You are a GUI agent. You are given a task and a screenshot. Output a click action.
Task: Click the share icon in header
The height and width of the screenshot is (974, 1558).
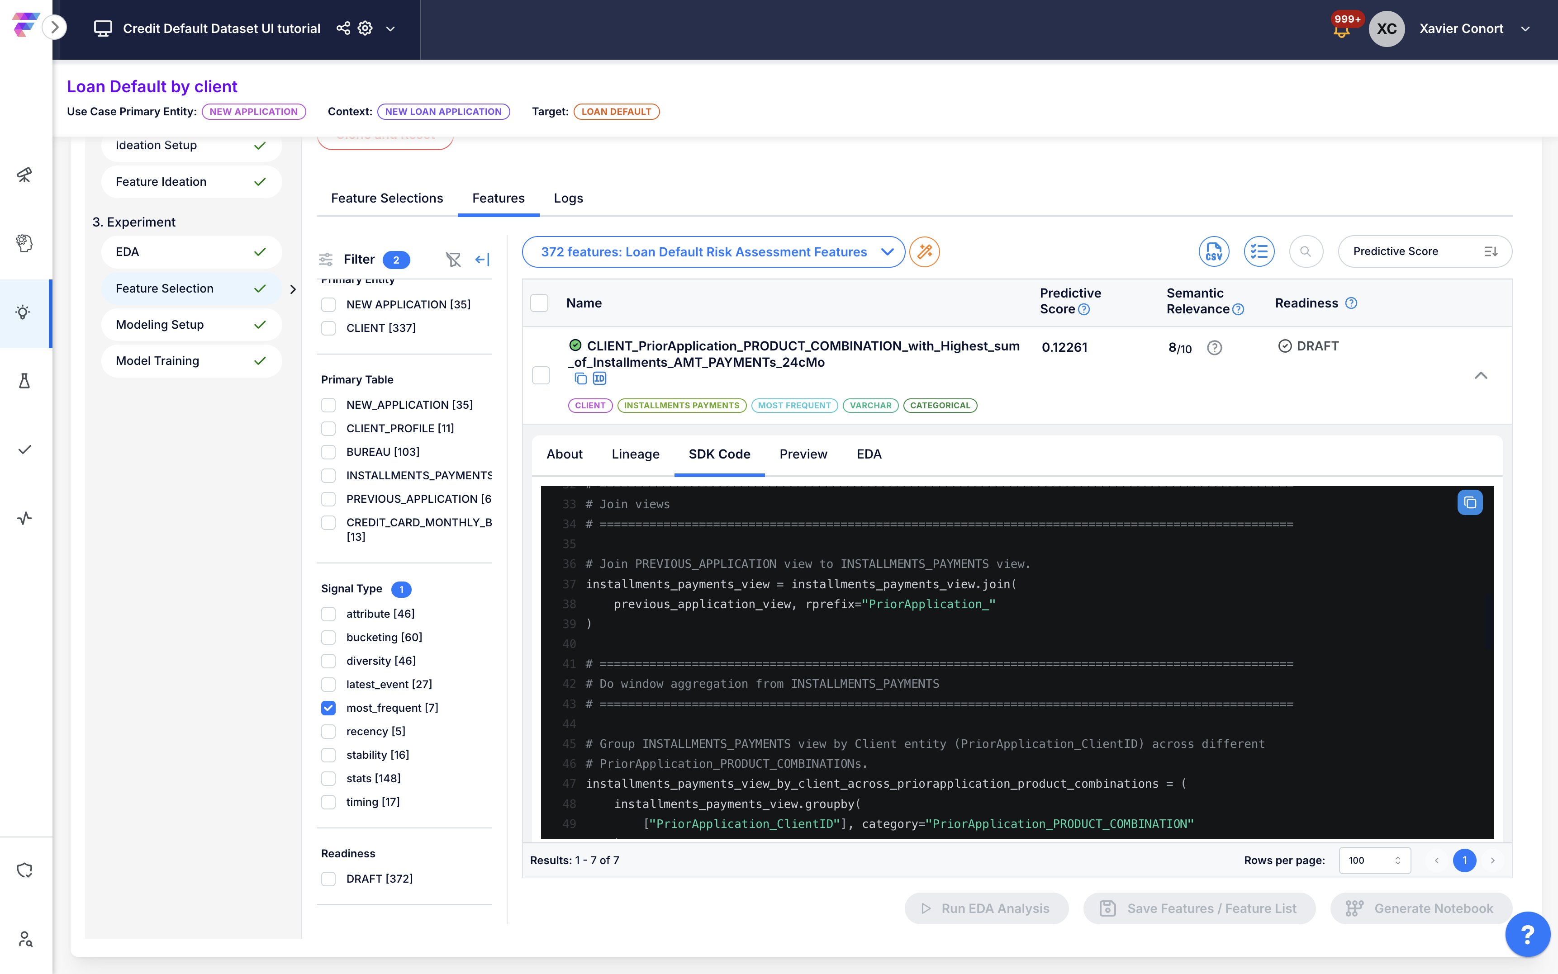click(343, 28)
